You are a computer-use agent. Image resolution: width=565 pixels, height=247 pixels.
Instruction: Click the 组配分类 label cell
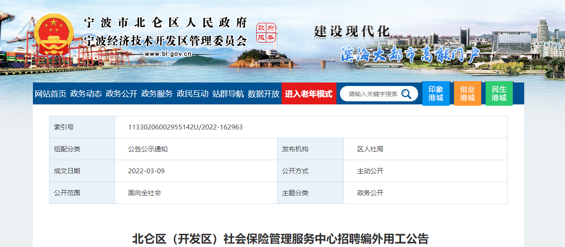[x=82, y=149]
